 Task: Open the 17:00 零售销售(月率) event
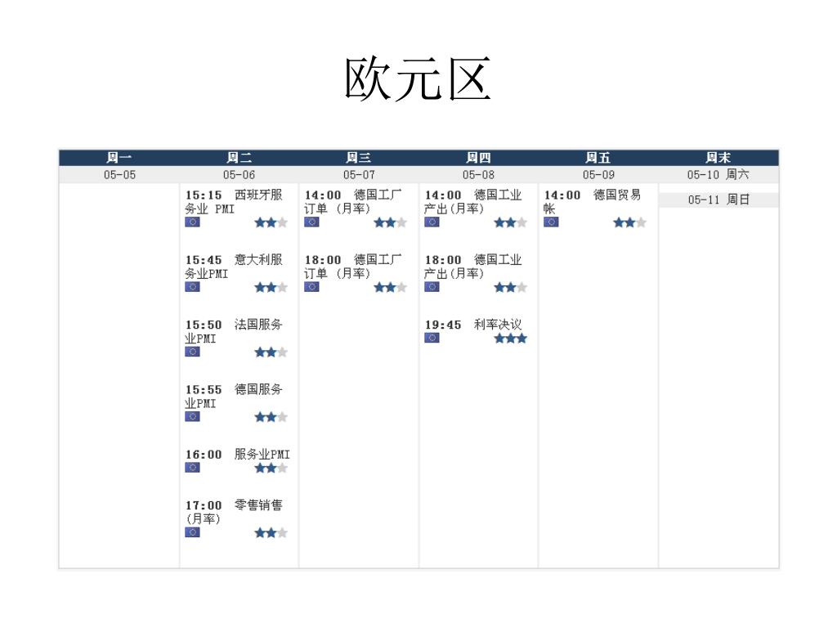234,512
